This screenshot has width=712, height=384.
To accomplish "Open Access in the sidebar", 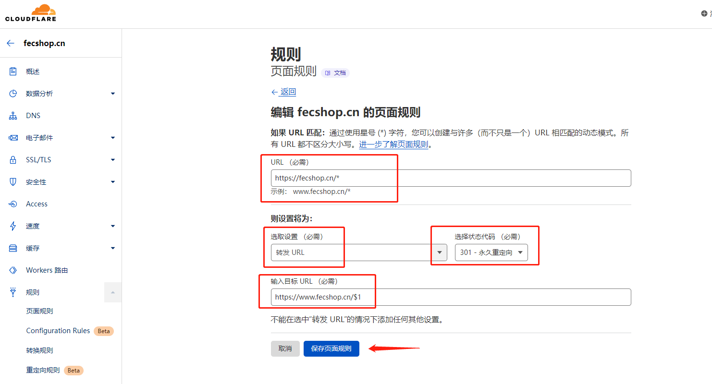I will click(37, 204).
